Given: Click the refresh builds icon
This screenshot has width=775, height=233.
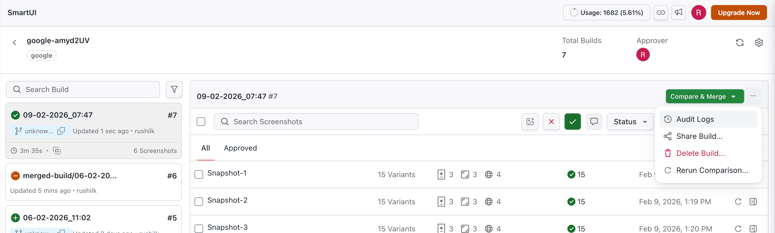Looking at the screenshot, I should coord(740,43).
